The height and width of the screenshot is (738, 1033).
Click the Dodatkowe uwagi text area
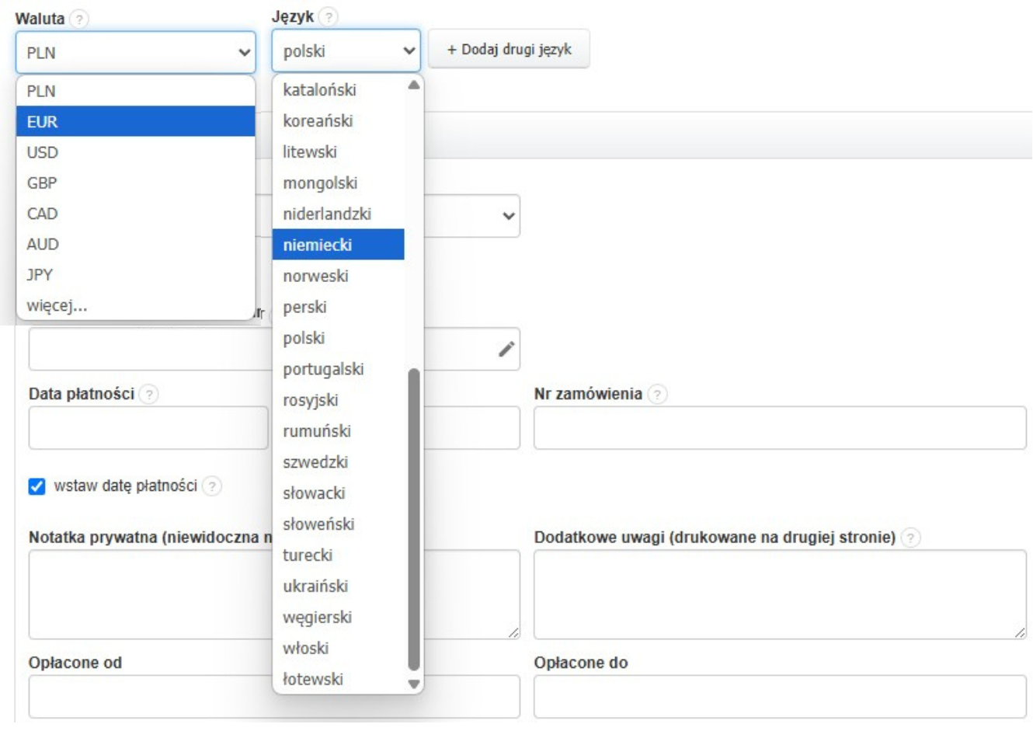(x=779, y=594)
